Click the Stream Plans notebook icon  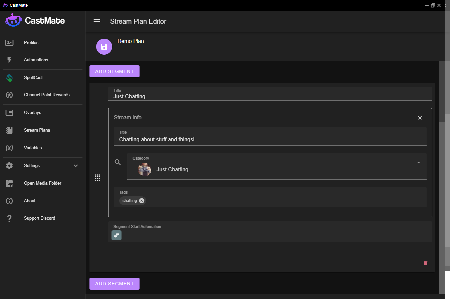9,130
